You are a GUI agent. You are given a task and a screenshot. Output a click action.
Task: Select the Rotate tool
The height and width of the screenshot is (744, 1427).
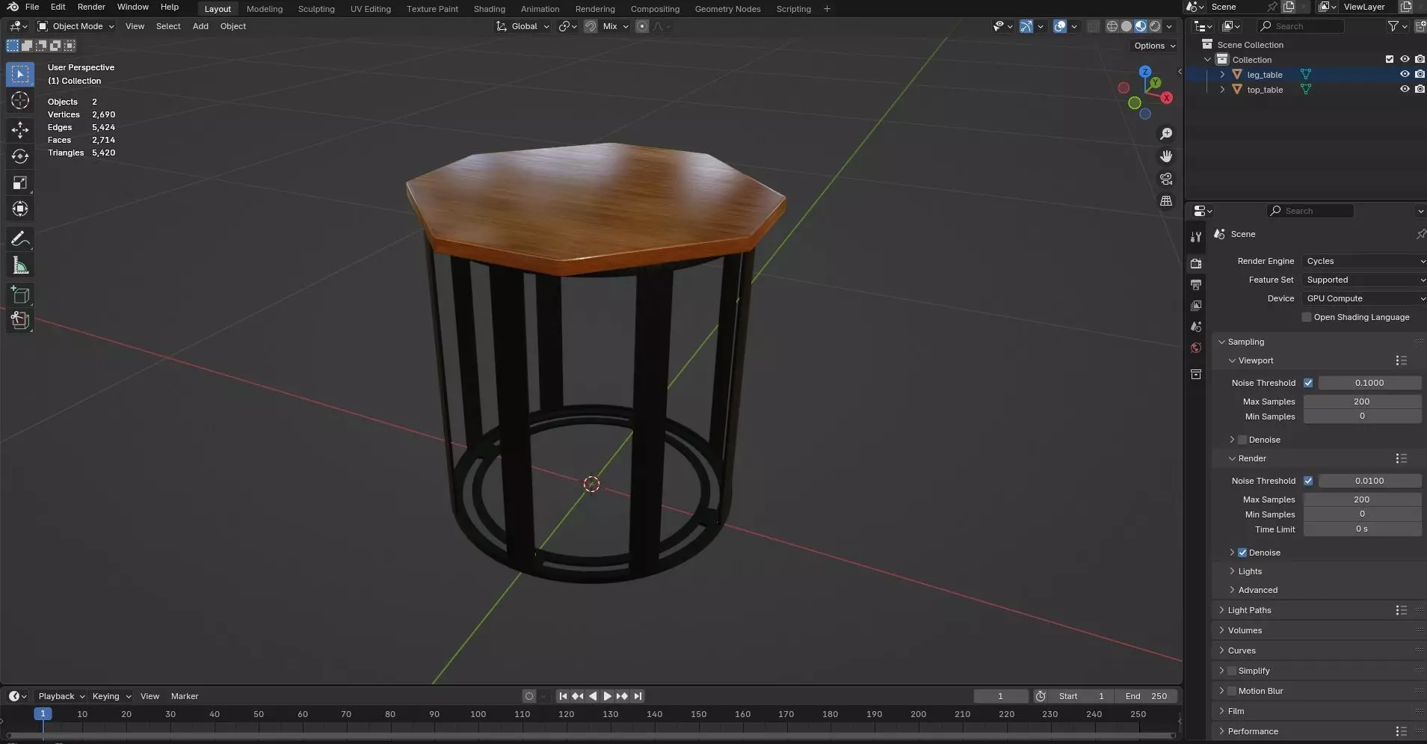click(20, 156)
